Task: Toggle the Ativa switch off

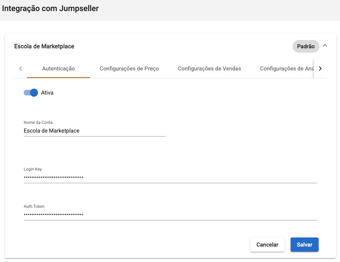Action: coord(31,93)
